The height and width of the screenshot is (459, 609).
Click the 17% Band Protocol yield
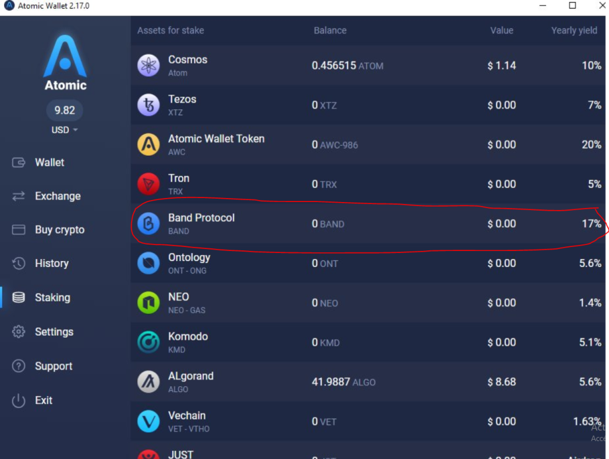tap(592, 224)
